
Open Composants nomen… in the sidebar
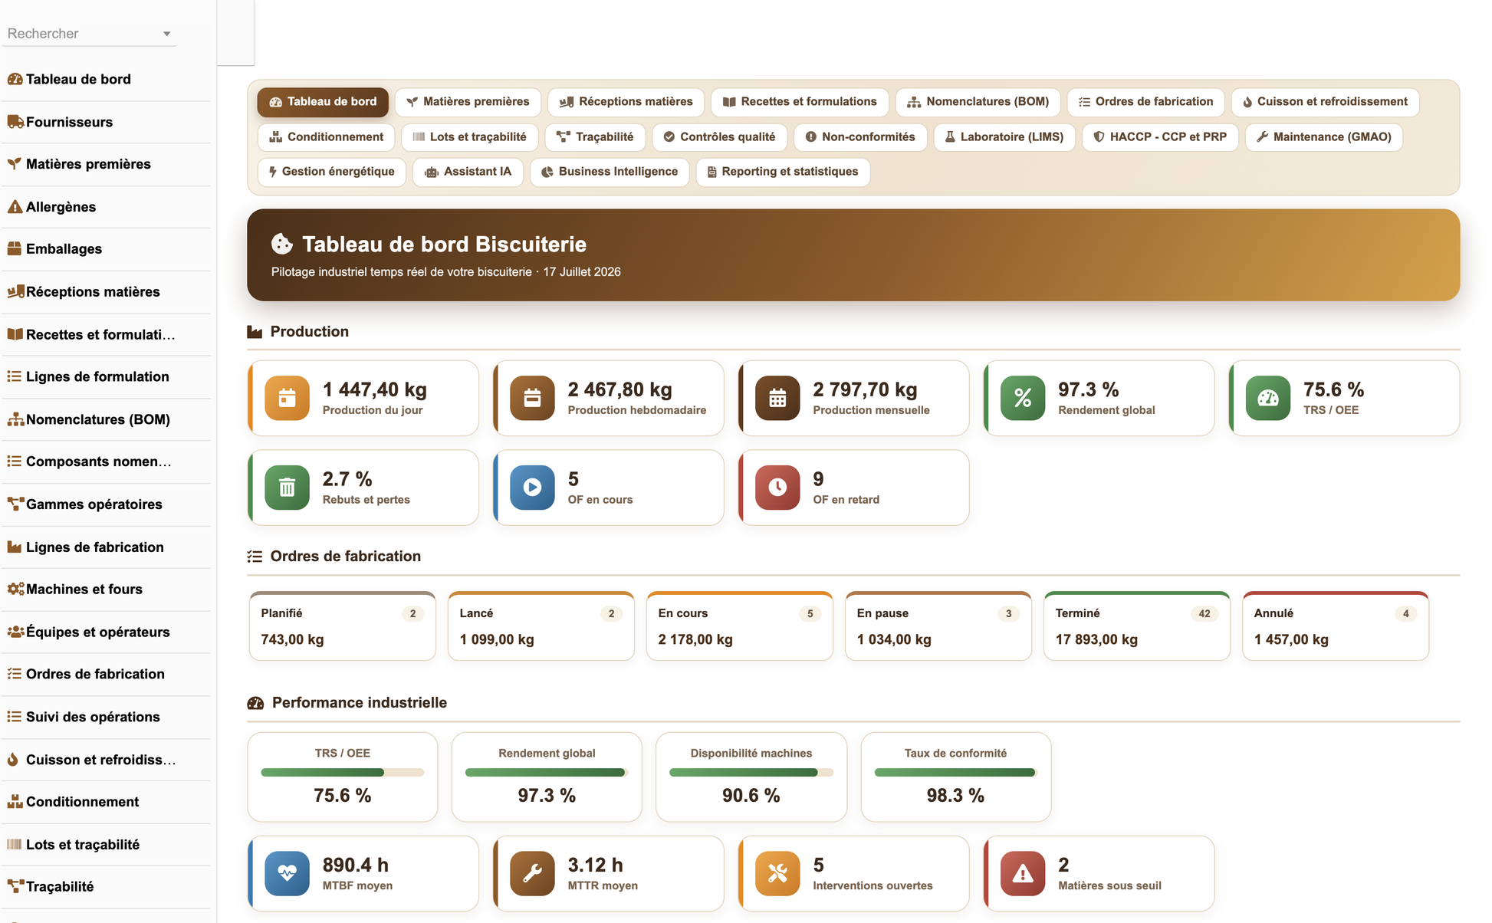point(107,461)
